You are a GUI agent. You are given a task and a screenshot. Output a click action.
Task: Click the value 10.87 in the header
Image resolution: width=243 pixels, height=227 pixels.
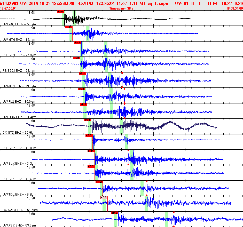(227, 3)
